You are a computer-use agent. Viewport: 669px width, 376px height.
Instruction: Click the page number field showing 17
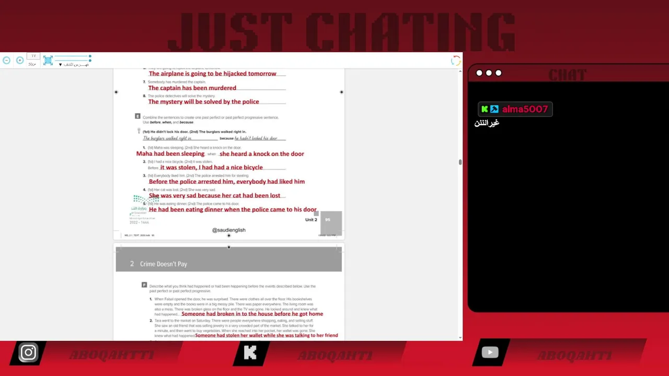pos(33,56)
